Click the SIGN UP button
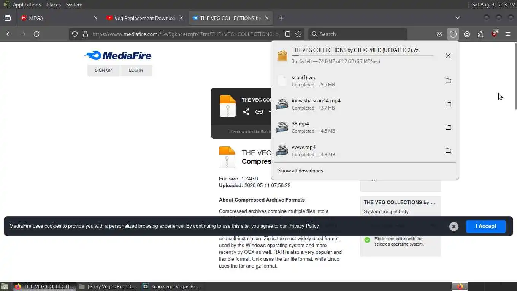This screenshot has height=291, width=517. 103,70
